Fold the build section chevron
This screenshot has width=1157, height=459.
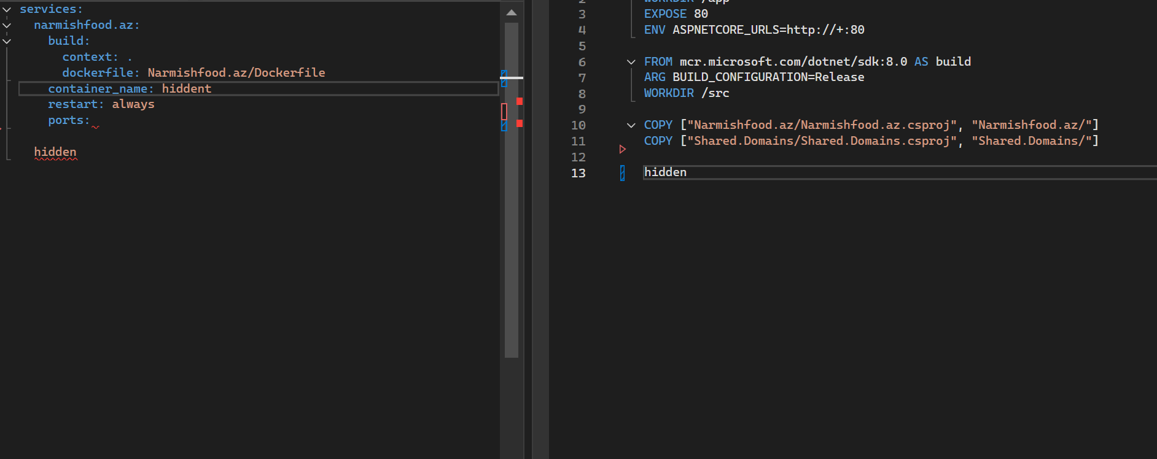pyautogui.click(x=7, y=42)
